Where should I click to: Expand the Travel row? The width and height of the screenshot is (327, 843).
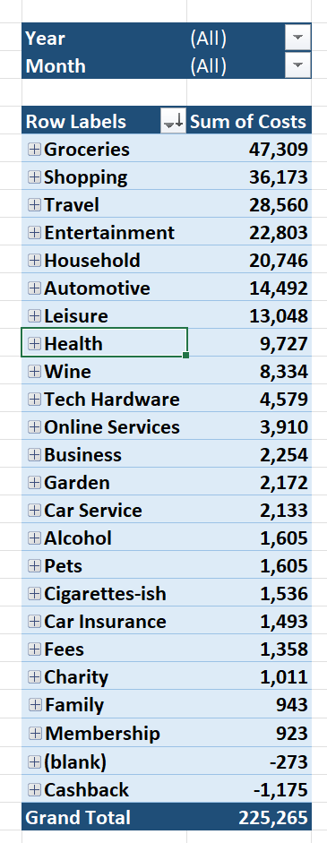click(x=34, y=205)
